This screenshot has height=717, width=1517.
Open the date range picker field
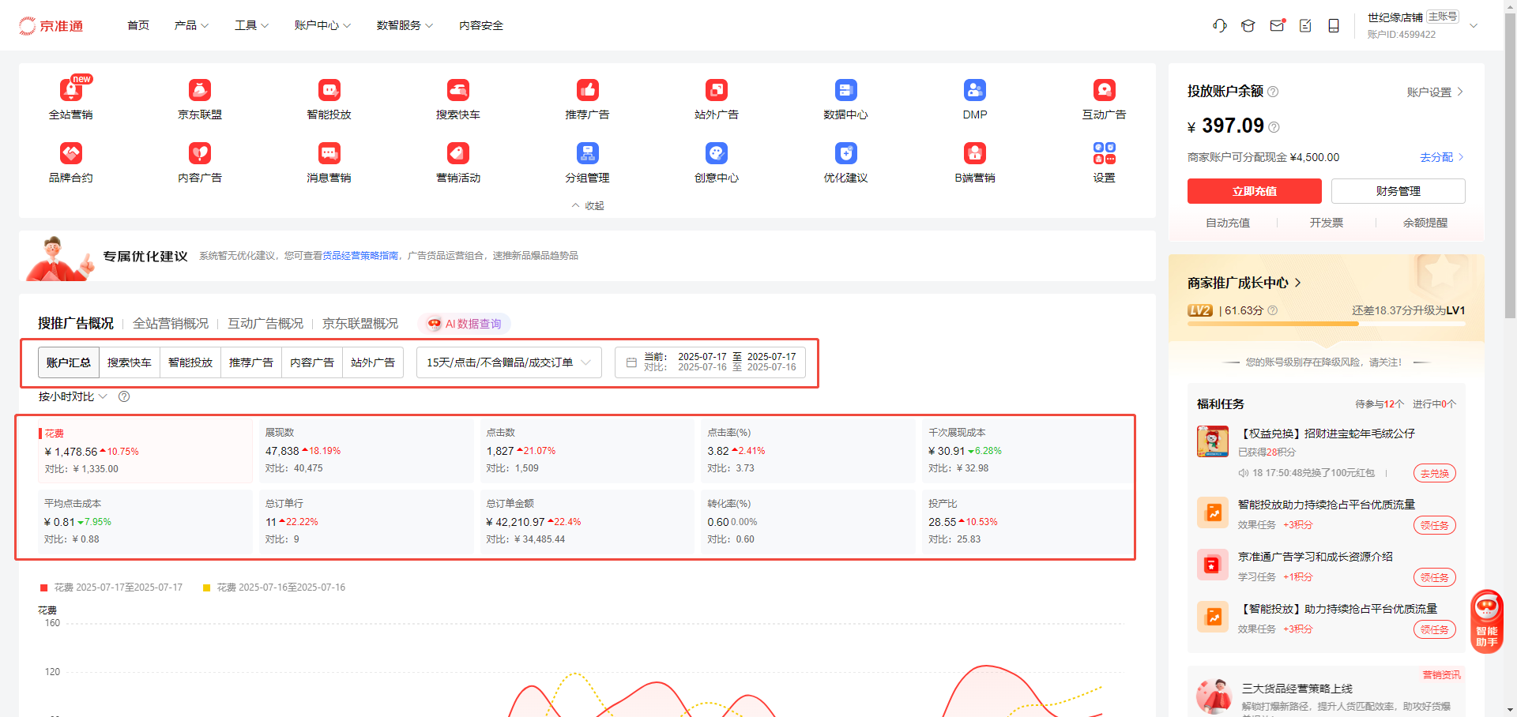[710, 362]
